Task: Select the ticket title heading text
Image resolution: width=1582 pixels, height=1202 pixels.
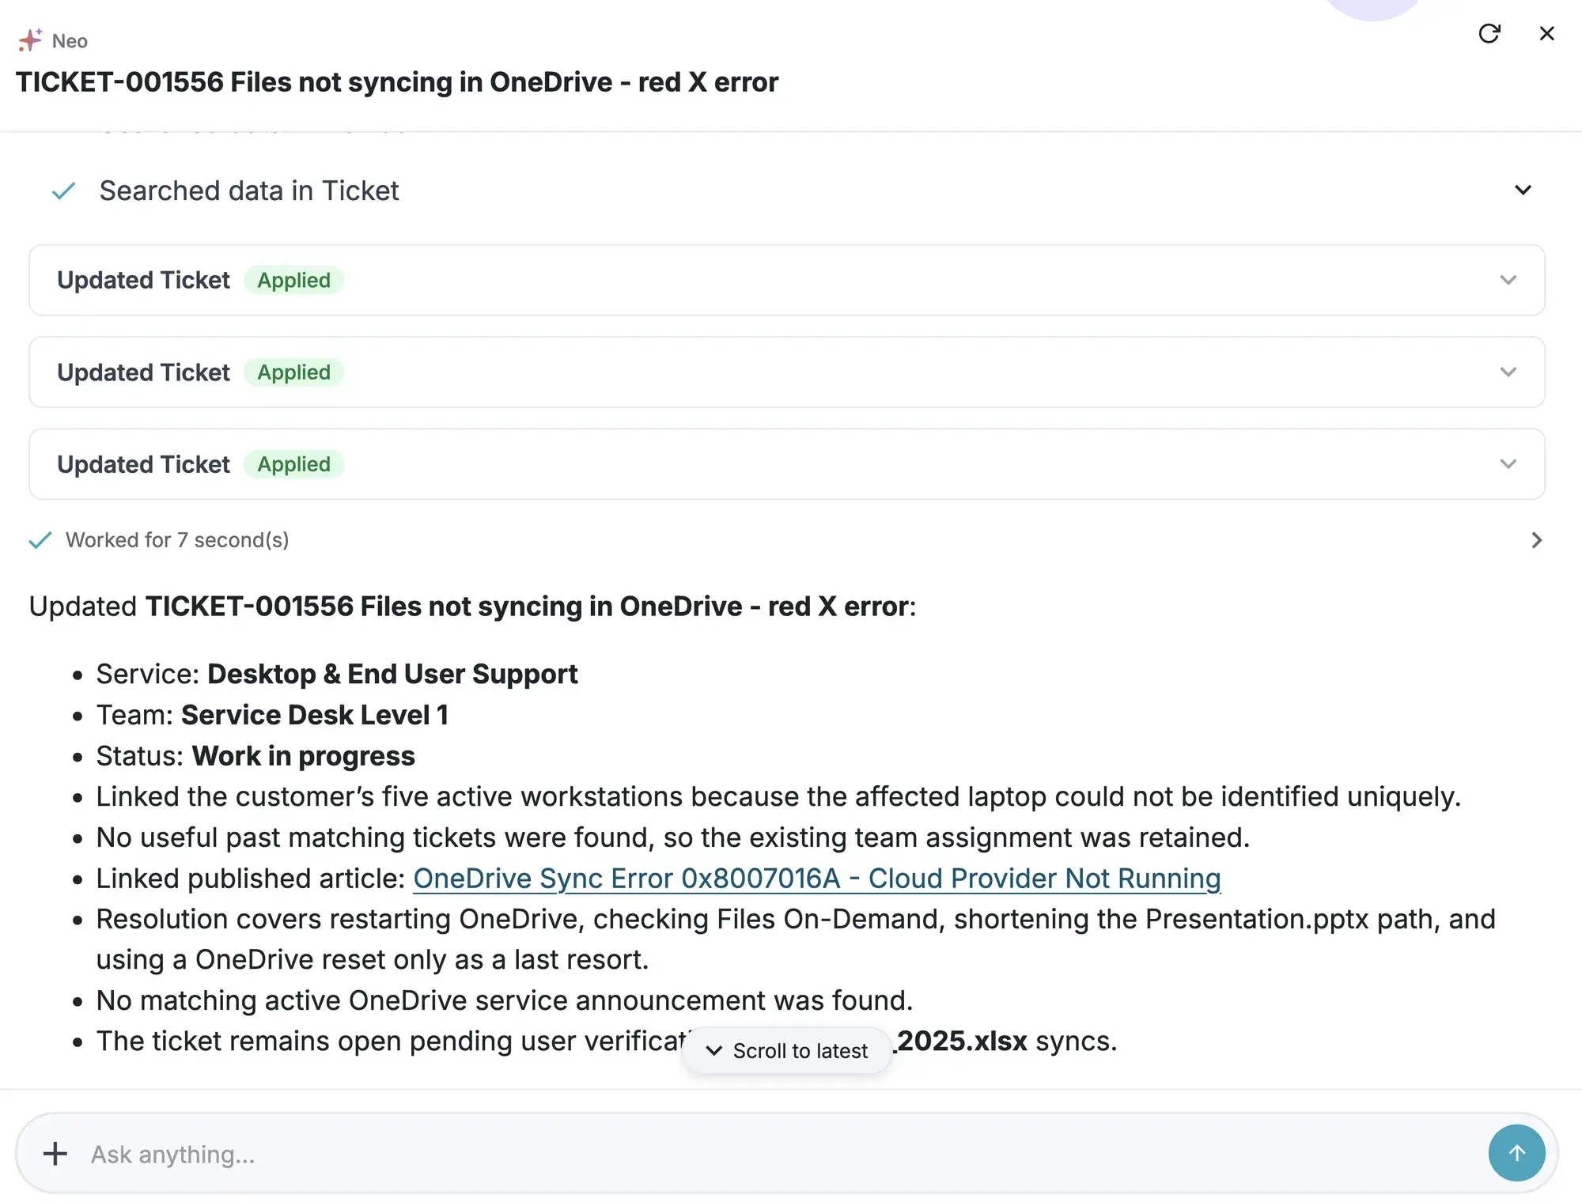Action: tap(397, 82)
